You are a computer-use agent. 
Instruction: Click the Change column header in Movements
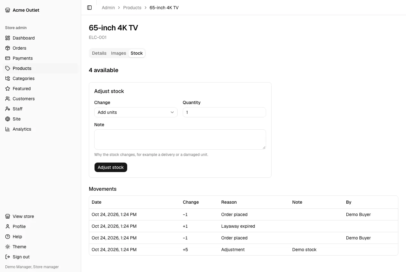191,202
